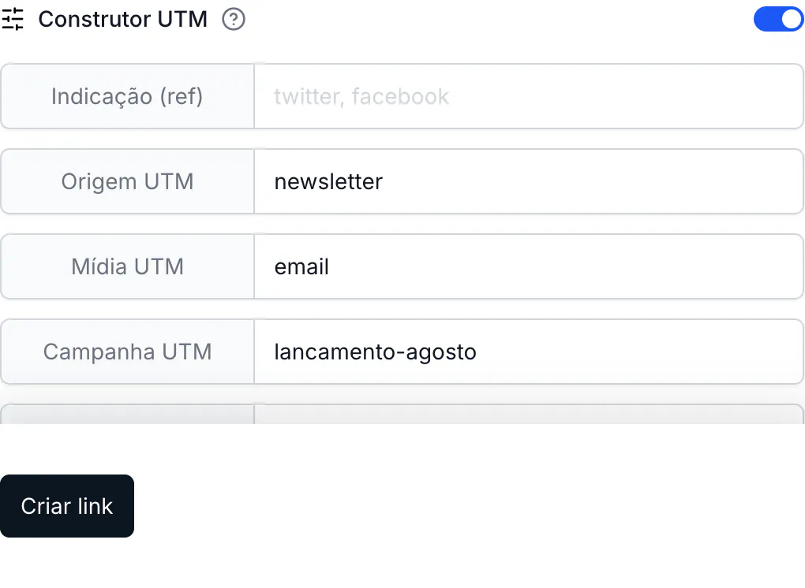Click the partially hidden field below Campanha UTM
This screenshot has height=588, width=805.
529,415
